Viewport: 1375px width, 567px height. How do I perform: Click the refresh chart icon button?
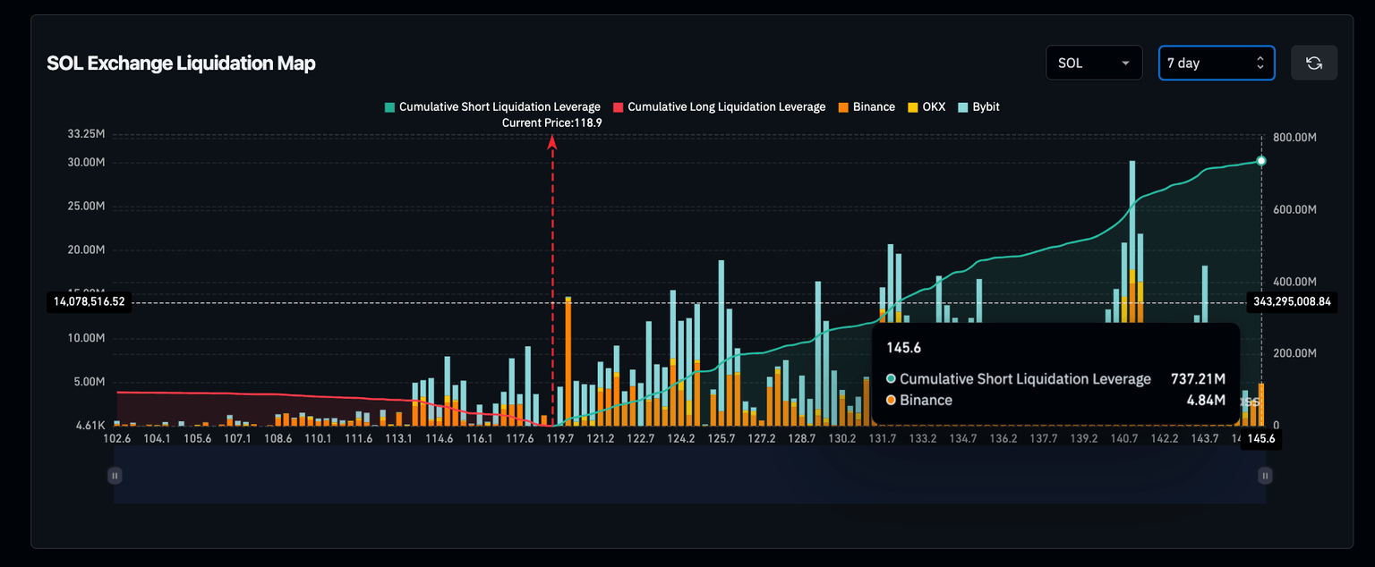click(x=1314, y=63)
